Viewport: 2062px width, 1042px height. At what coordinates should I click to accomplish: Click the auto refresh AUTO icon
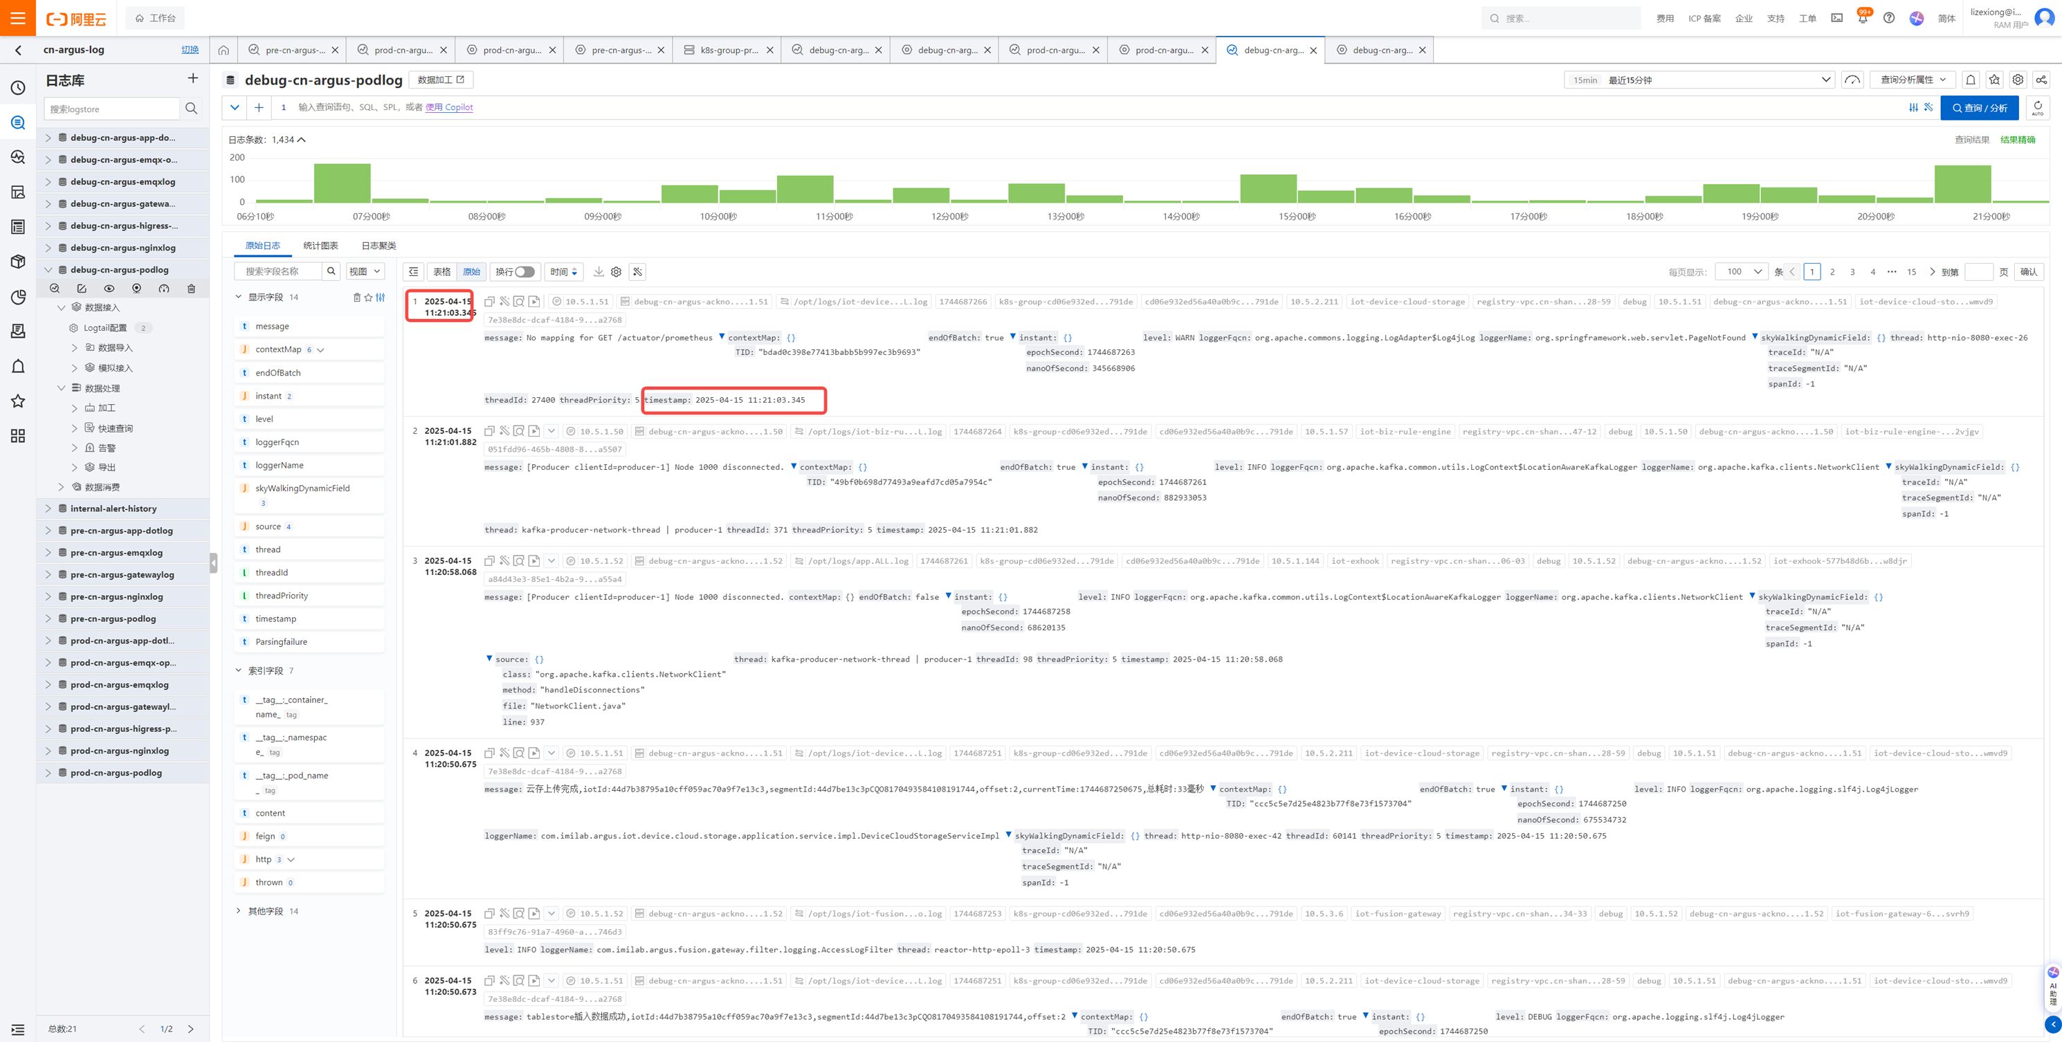[x=2037, y=107]
